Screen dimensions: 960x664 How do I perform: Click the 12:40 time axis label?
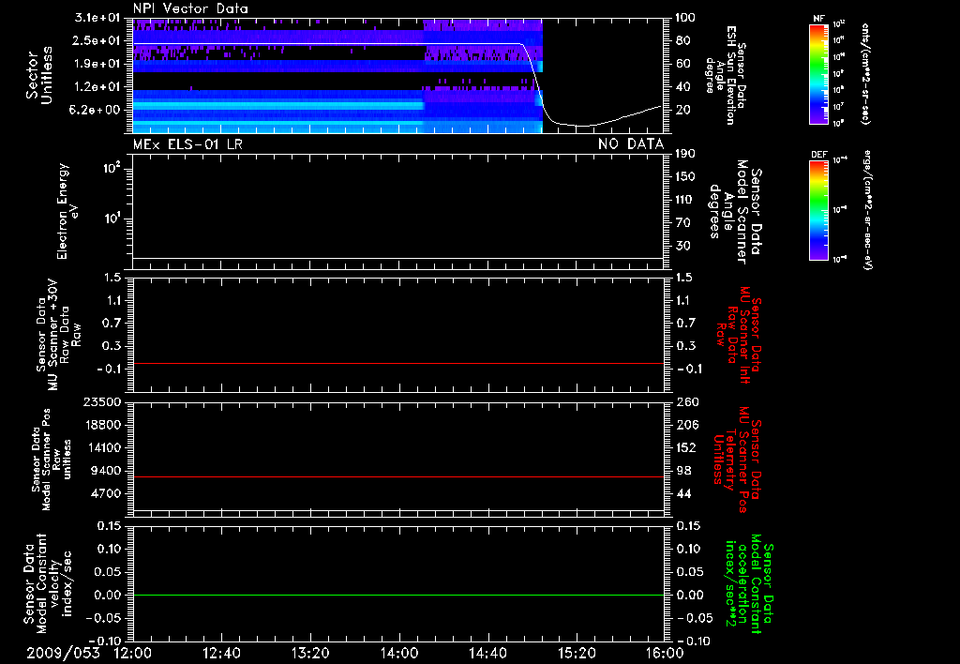(221, 653)
